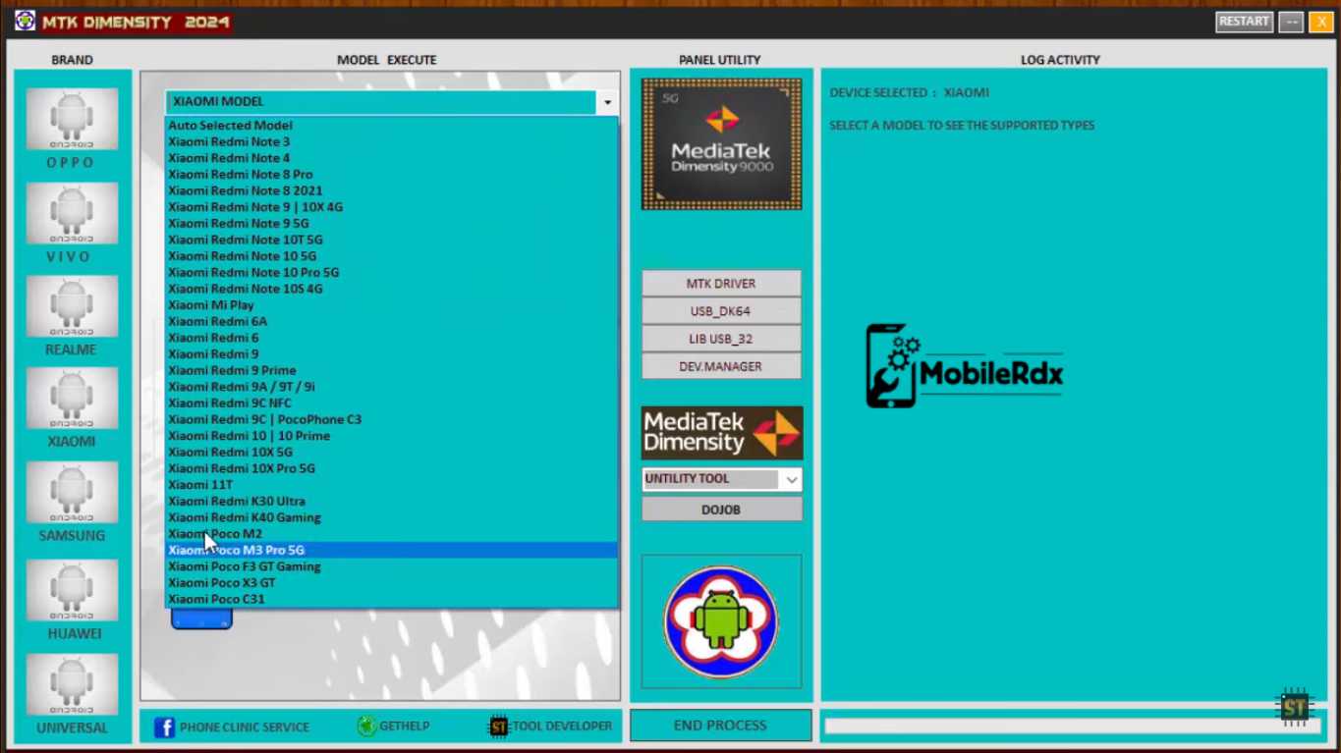The image size is (1341, 753).
Task: Select the XIAOMI brand Android icon
Action: click(72, 399)
